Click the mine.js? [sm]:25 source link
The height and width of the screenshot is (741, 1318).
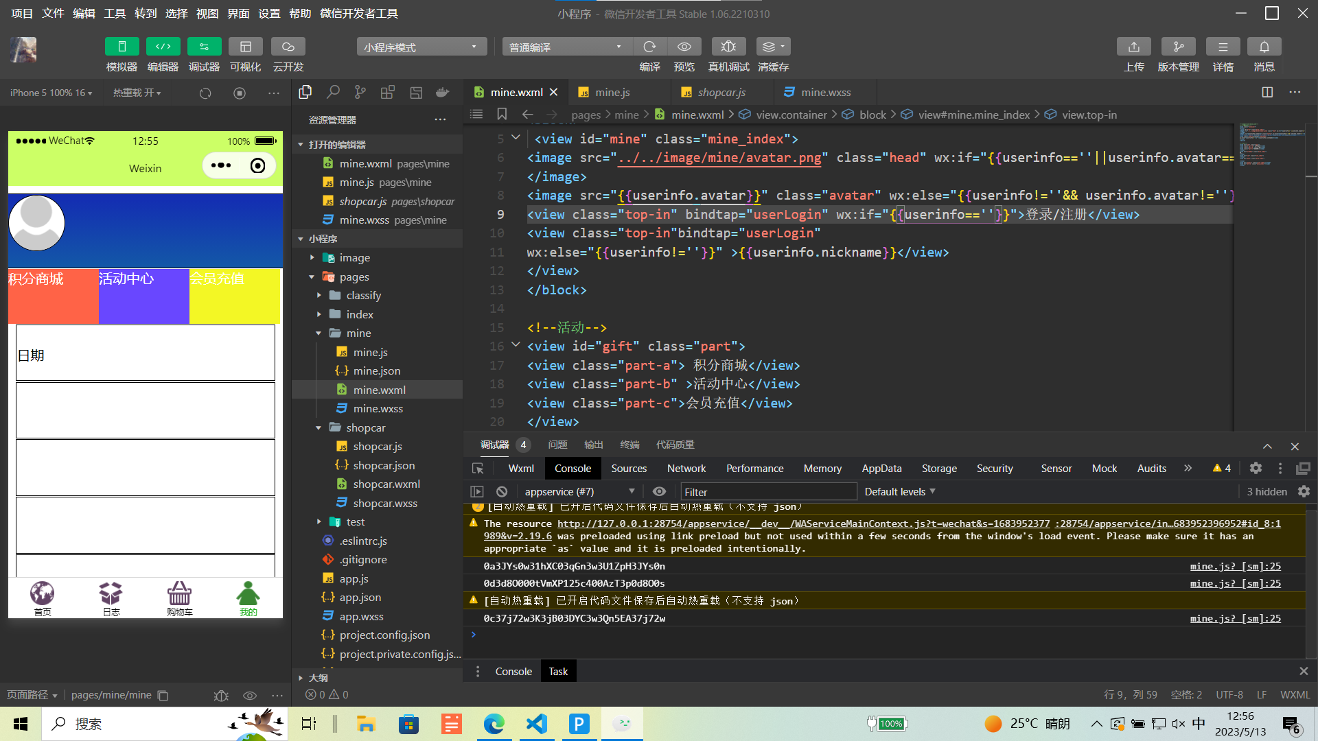[1235, 567]
